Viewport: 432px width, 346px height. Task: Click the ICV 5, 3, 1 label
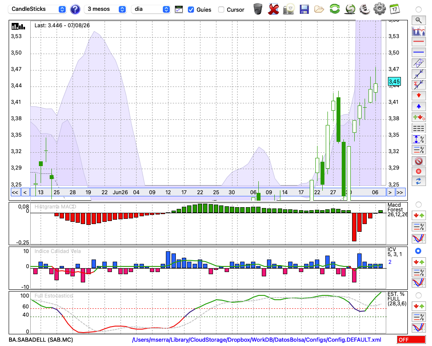point(394,252)
